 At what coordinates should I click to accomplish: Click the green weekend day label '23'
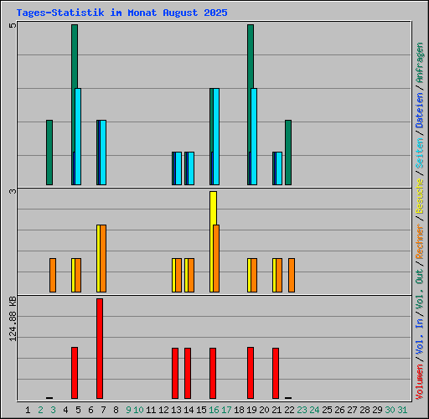pyautogui.click(x=302, y=410)
